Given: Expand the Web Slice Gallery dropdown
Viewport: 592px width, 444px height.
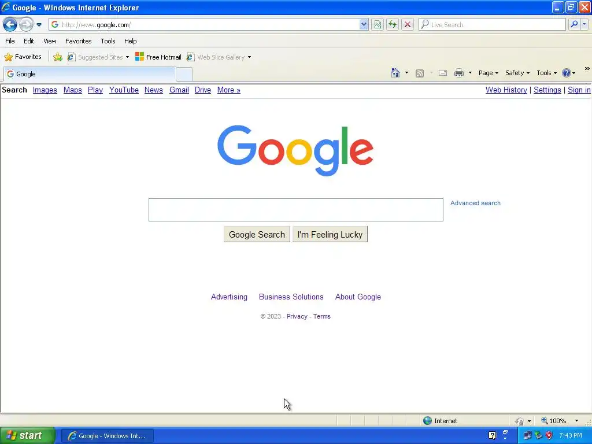Looking at the screenshot, I should pyautogui.click(x=249, y=57).
